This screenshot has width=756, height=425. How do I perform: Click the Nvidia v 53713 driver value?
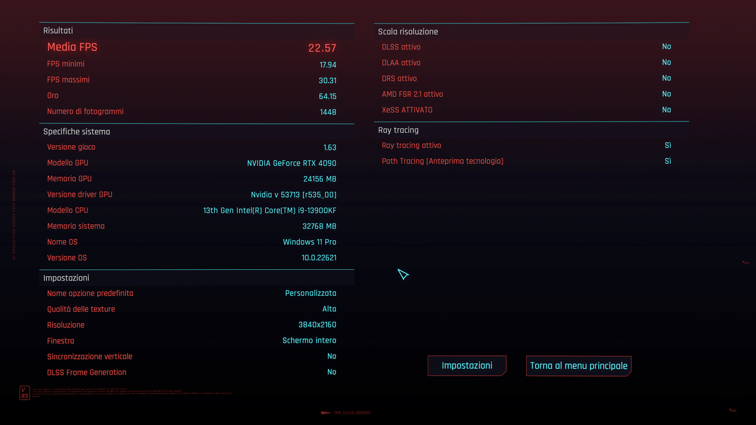294,195
